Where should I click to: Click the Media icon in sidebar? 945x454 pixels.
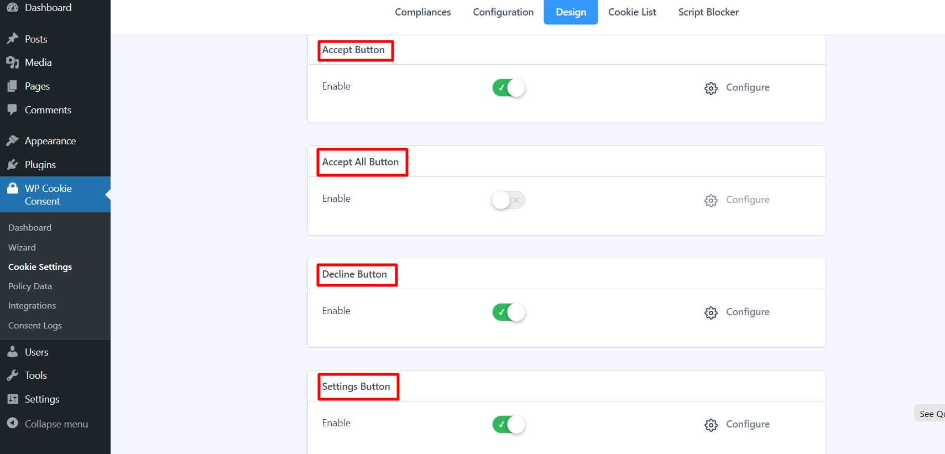tap(12, 62)
